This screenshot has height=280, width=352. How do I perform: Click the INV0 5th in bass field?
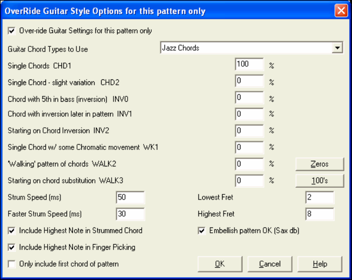tap(249, 98)
